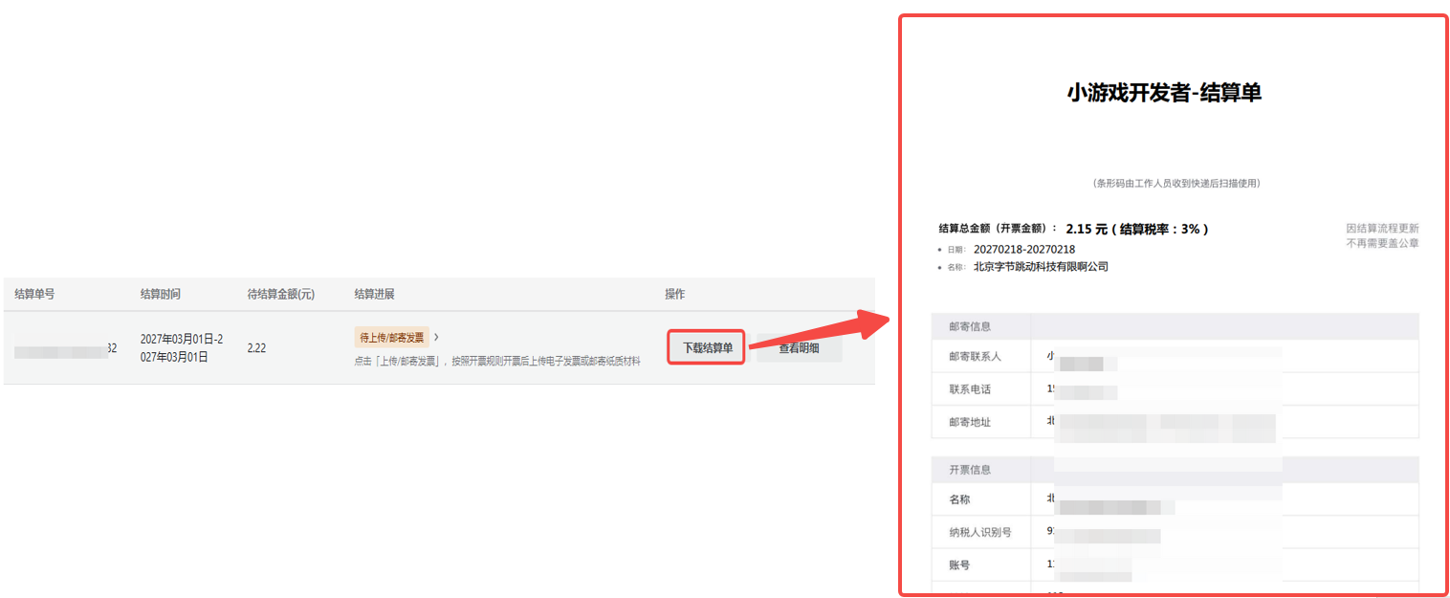
Task: Click the 待结算金额(元) column header
Action: pos(280,294)
